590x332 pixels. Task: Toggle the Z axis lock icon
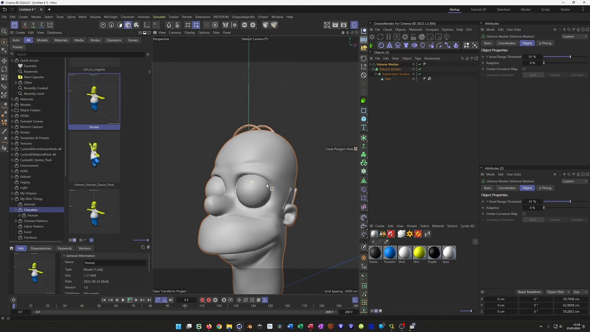pyautogui.click(x=41, y=25)
